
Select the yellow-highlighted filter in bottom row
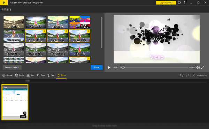pos(80,60)
